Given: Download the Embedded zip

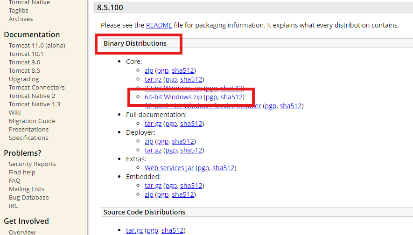Looking at the screenshot, I should tap(149, 194).
